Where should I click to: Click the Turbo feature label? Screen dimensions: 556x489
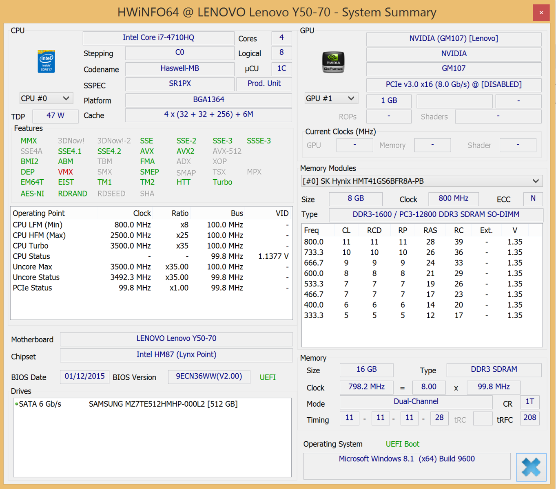[222, 182]
